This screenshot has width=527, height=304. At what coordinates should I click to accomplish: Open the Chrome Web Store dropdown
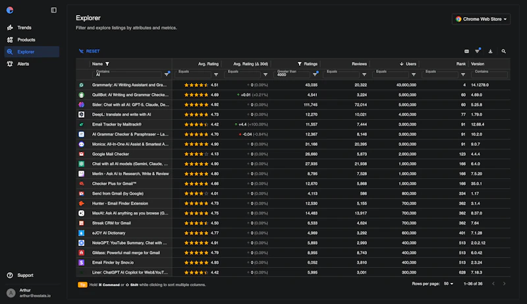click(481, 19)
